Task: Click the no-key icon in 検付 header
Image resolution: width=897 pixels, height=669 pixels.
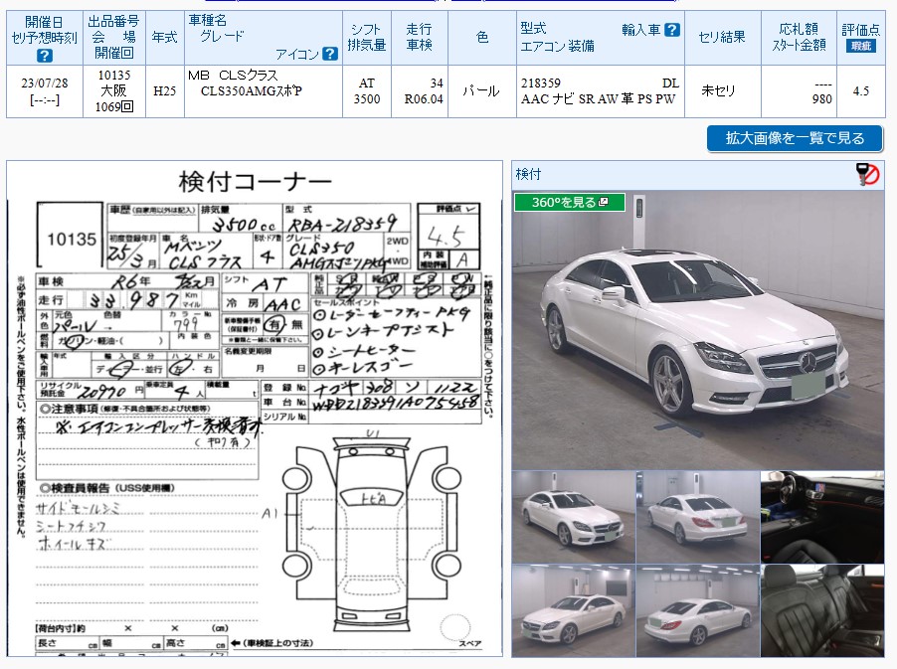Action: tap(867, 174)
